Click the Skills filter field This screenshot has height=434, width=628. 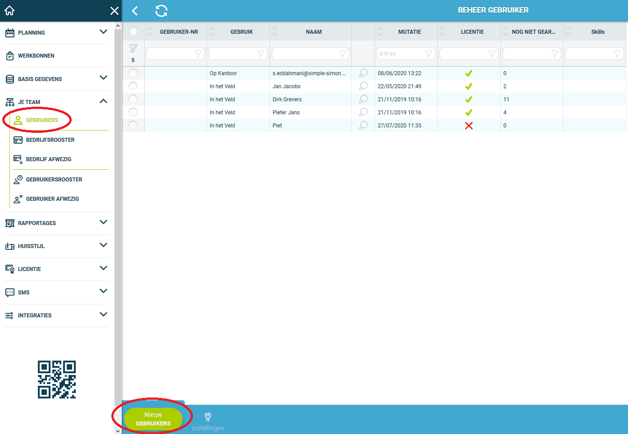595,54
